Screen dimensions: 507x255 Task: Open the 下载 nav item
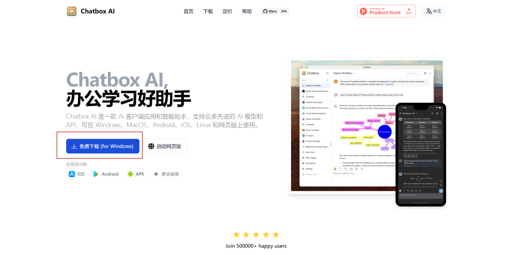tap(208, 11)
